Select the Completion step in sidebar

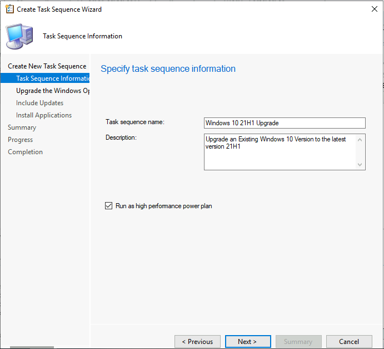coord(25,152)
